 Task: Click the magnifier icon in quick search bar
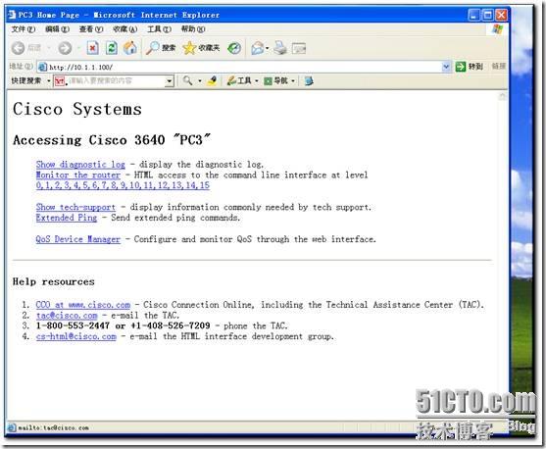(x=188, y=80)
